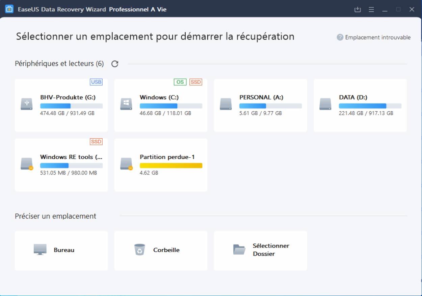Click the 4.62 GB size text
Screen dimensions: 422x296
(x=149, y=173)
